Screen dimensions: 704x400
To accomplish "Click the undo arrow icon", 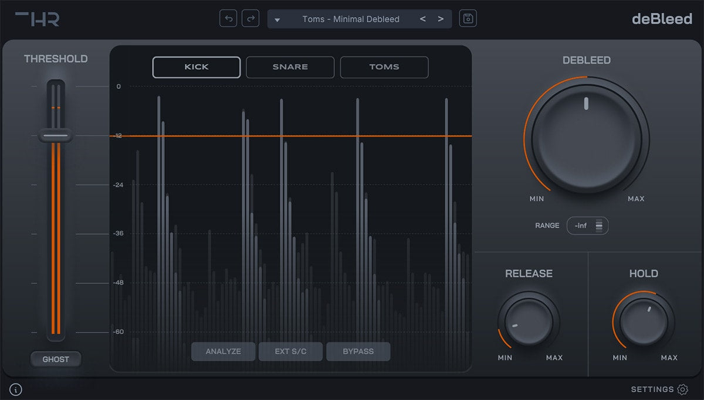I will pos(228,19).
